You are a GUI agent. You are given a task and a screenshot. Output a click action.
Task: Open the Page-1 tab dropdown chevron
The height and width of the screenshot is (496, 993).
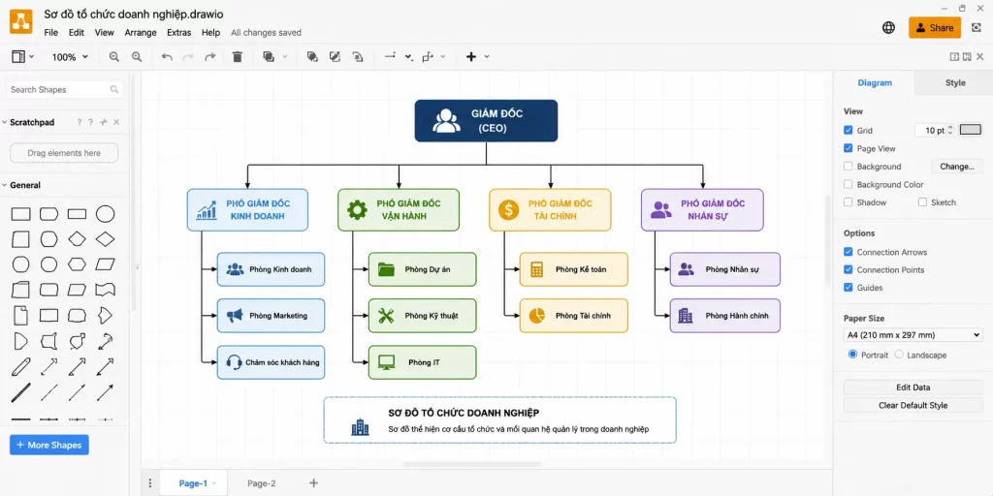coord(213,483)
